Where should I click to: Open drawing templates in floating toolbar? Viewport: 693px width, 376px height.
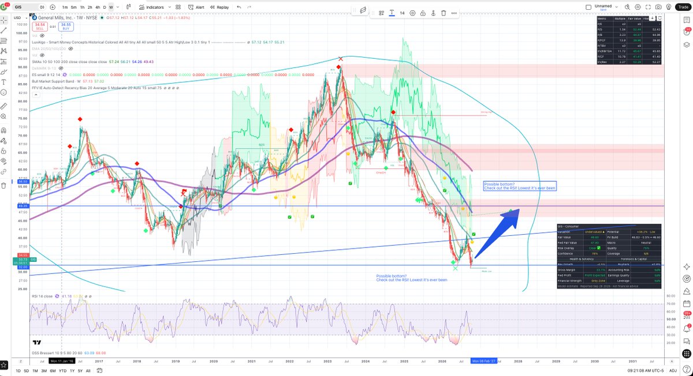point(381,13)
